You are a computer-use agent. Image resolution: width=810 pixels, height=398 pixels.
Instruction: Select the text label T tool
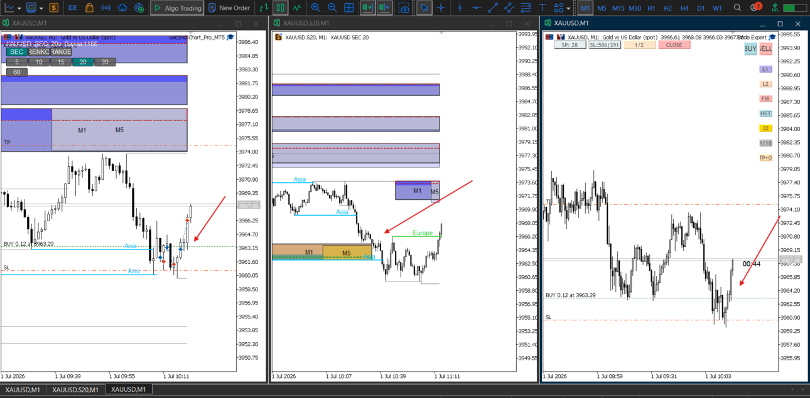(542, 8)
